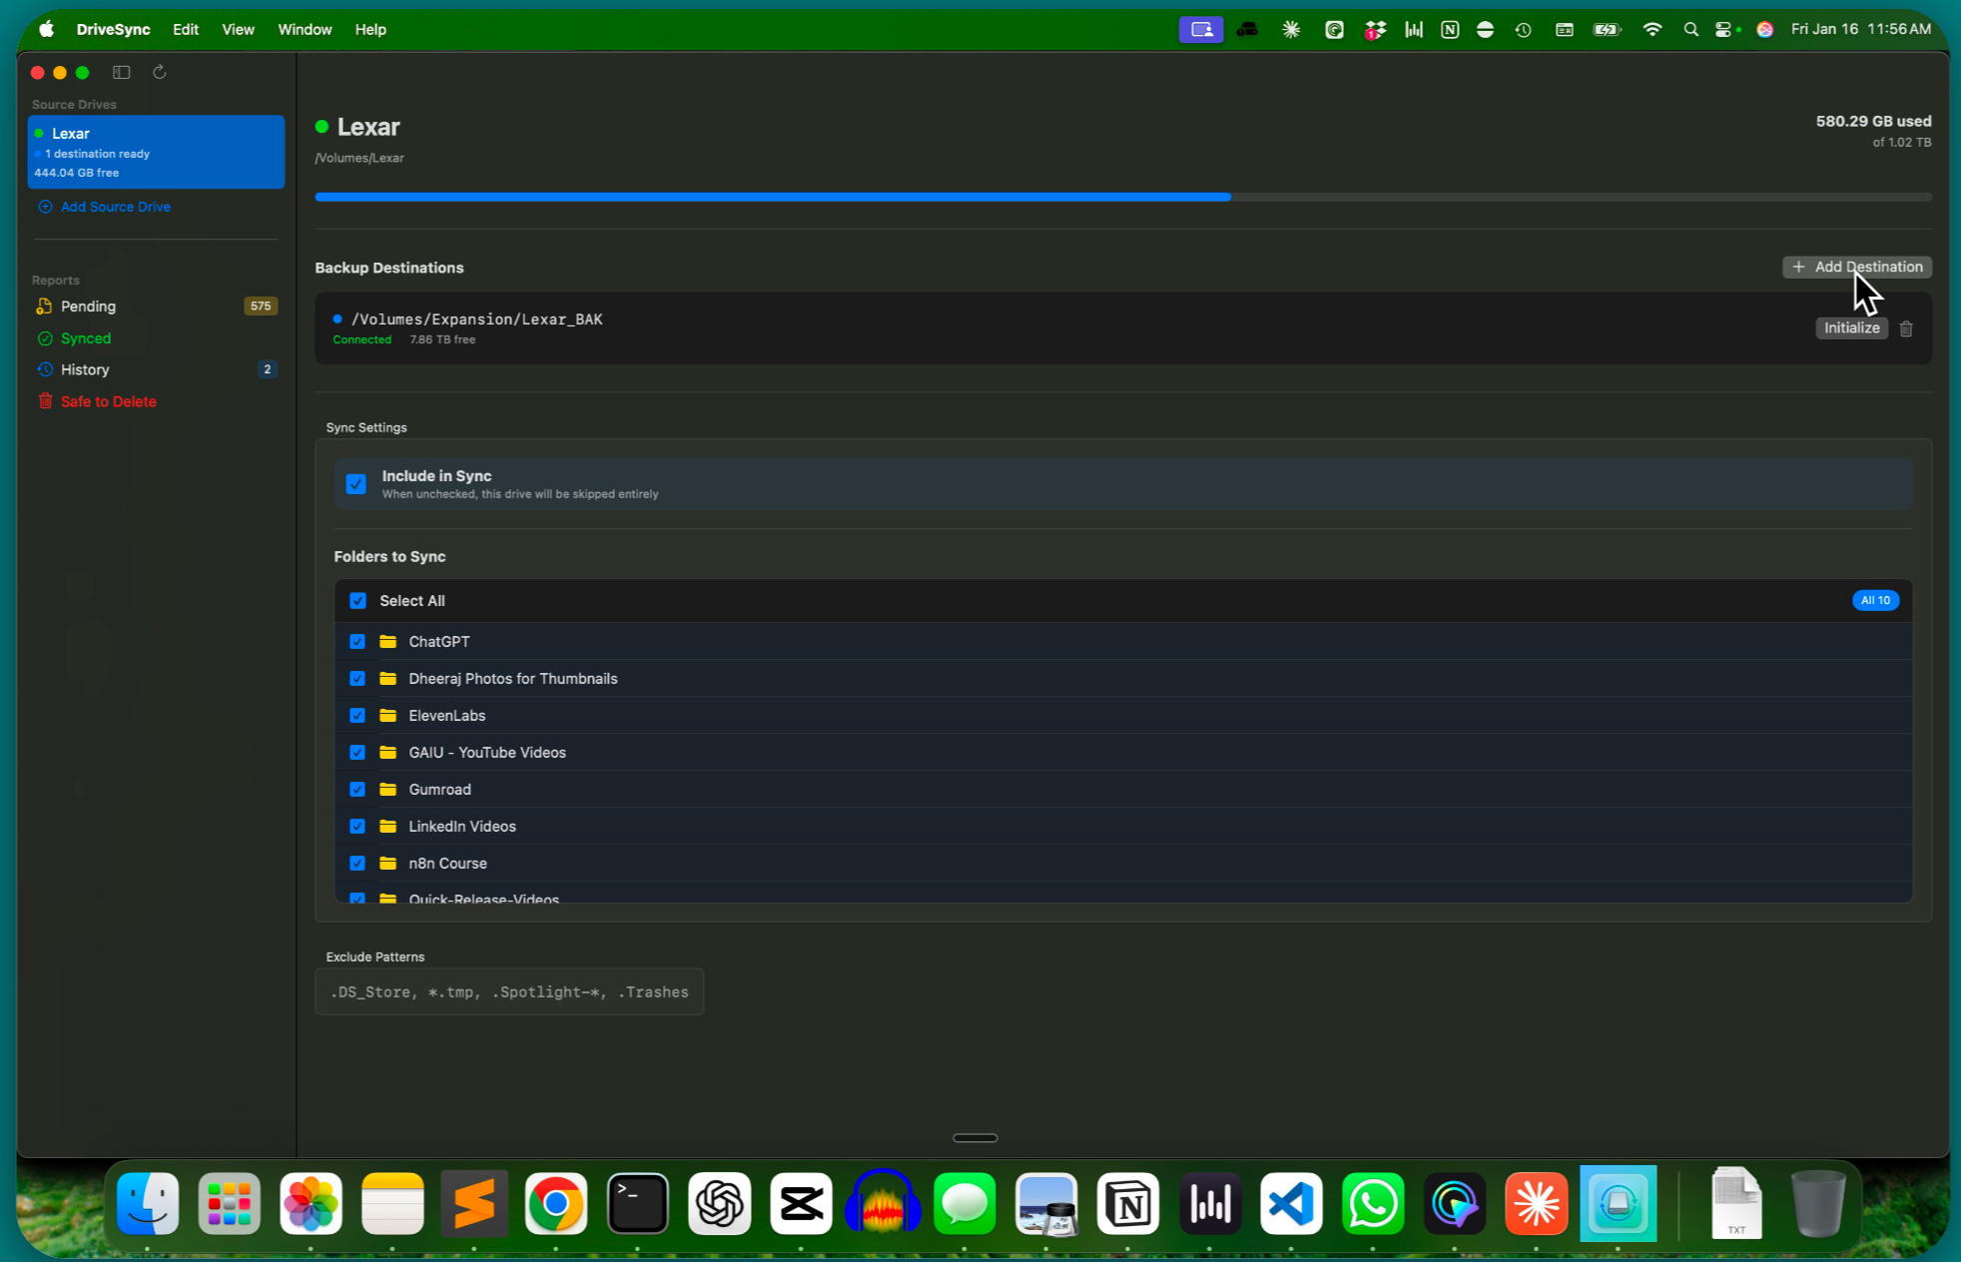This screenshot has height=1262, width=1961.
Task: Uncheck the Include in Sync checkbox
Action: click(x=355, y=484)
